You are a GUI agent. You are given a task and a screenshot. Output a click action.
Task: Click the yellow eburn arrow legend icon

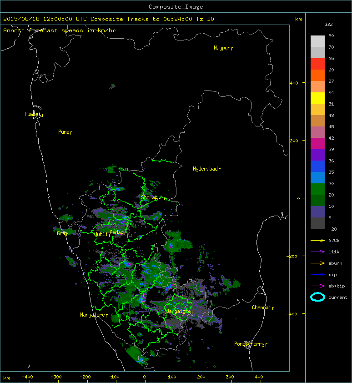[x=317, y=263]
